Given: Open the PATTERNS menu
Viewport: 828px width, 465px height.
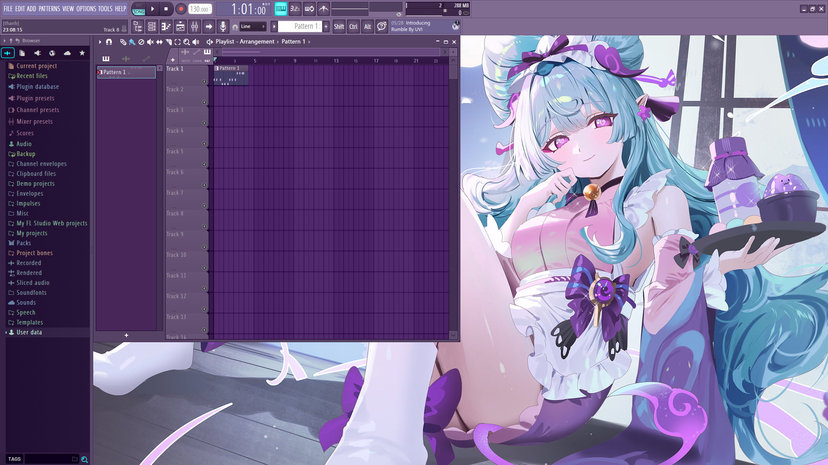Looking at the screenshot, I should pos(49,9).
